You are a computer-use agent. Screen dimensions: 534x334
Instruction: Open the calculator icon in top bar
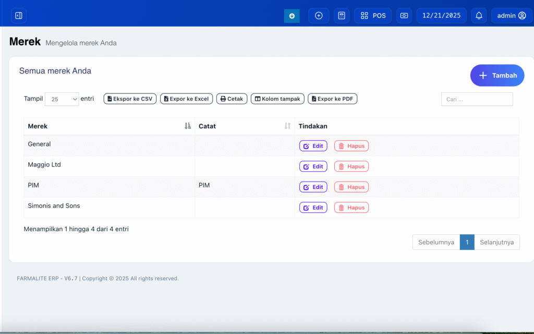click(x=342, y=16)
